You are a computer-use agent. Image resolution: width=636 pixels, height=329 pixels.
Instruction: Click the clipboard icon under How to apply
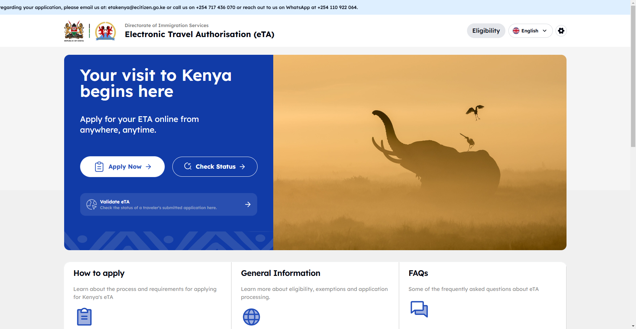(x=84, y=317)
